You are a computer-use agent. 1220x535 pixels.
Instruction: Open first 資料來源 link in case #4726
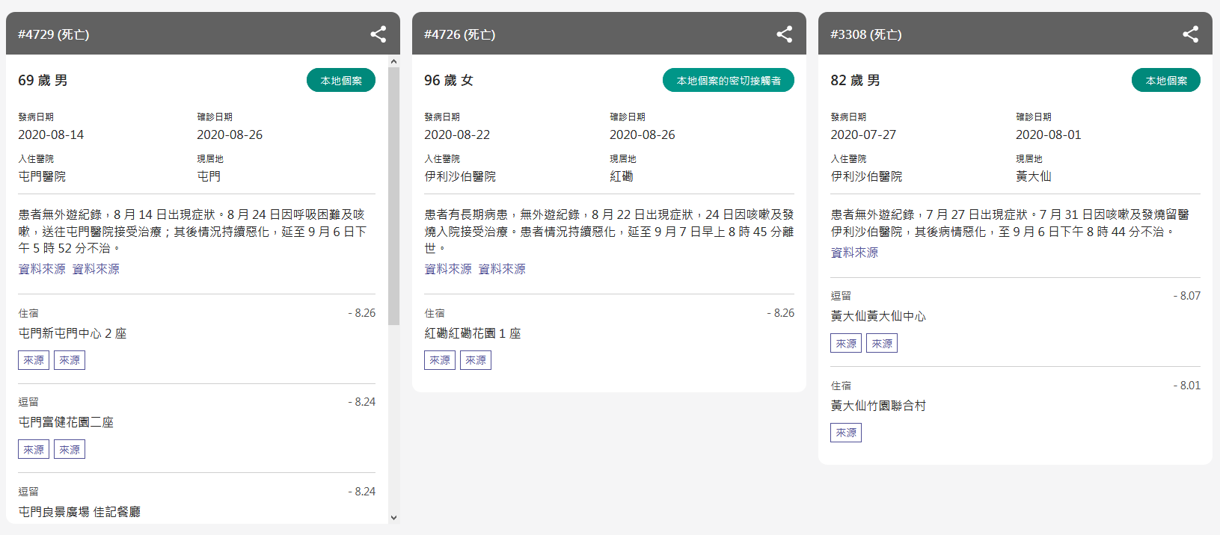click(x=448, y=269)
